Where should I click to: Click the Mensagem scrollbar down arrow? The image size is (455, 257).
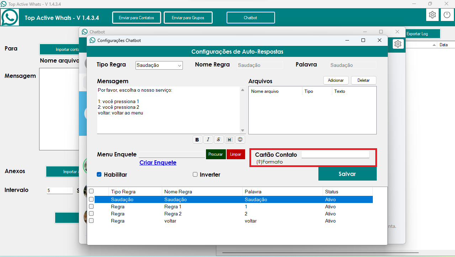point(243,130)
